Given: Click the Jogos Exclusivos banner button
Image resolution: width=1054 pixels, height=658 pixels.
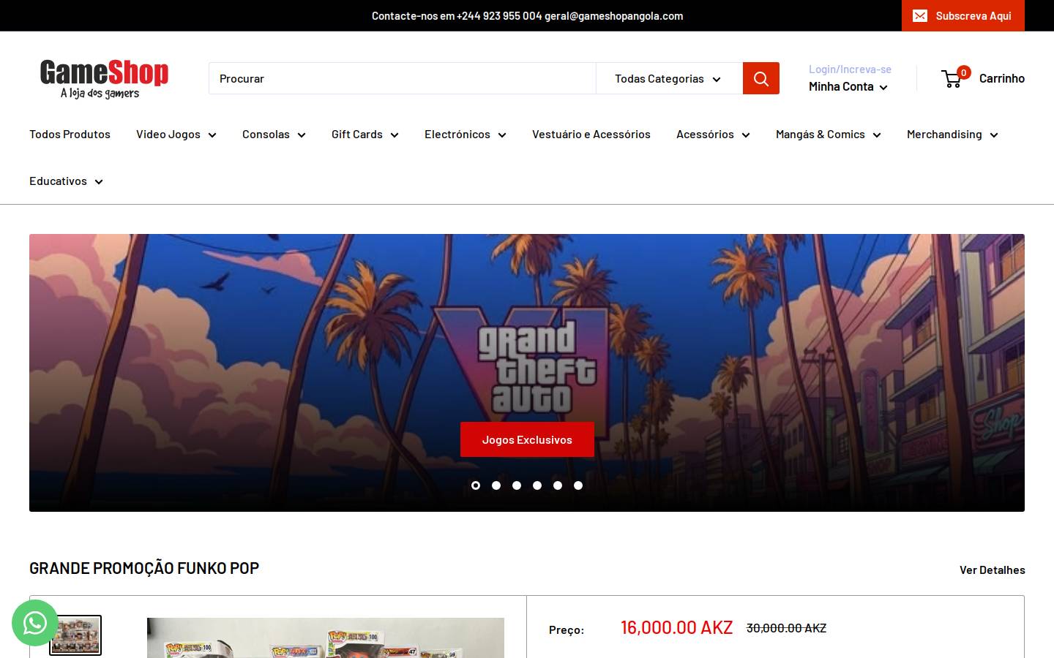Looking at the screenshot, I should pyautogui.click(x=527, y=439).
